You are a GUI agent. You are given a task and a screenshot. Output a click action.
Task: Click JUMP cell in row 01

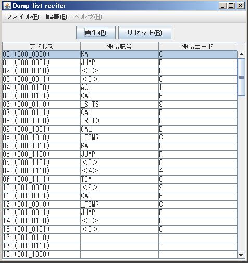[x=119, y=62]
